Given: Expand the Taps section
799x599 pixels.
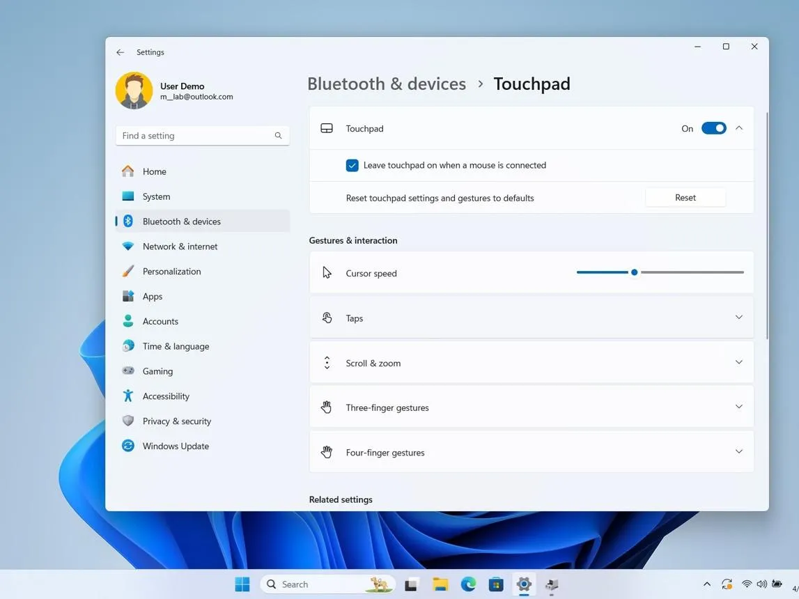Looking at the screenshot, I should [532, 318].
